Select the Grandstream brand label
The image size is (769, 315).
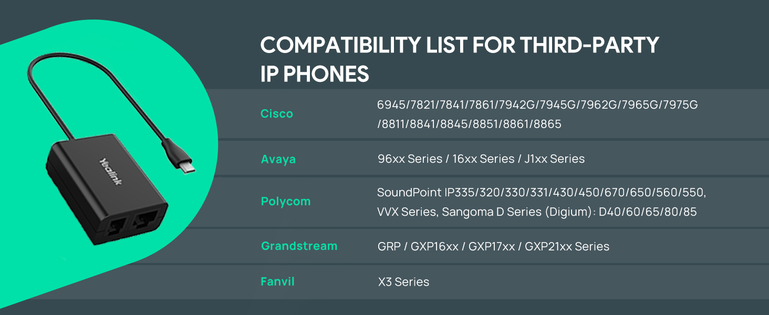[x=299, y=246]
